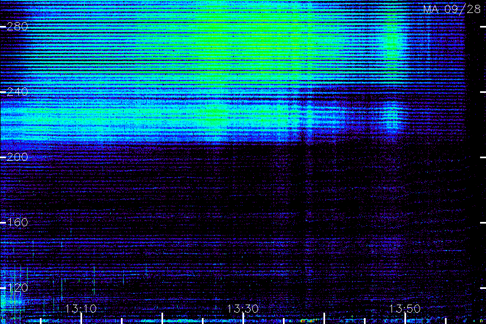
Task: Click the 13:30 time axis label
Action: (242, 309)
